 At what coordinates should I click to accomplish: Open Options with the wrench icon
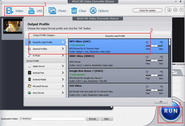[x=93, y=11]
